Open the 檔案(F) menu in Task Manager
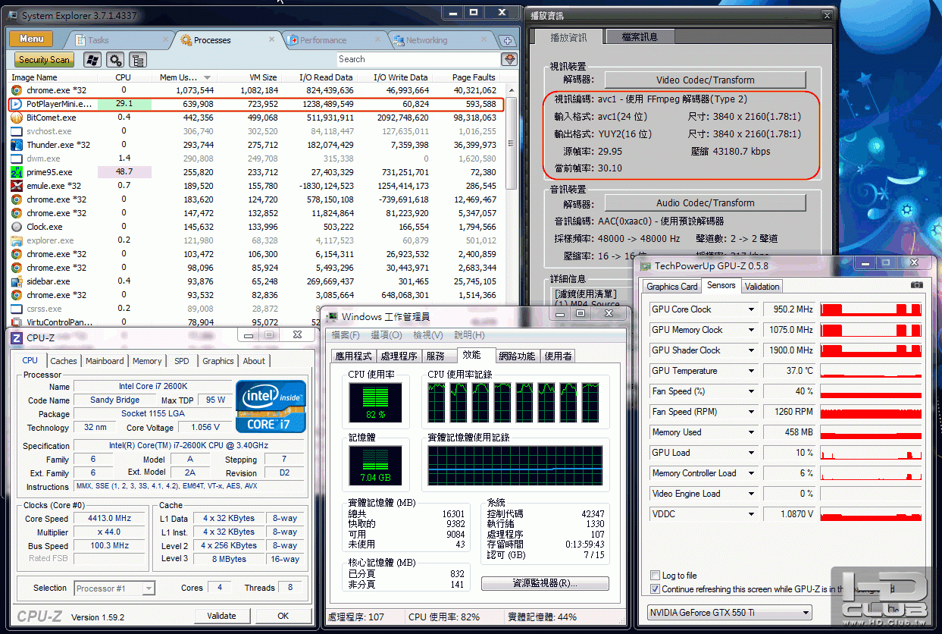 [x=346, y=335]
